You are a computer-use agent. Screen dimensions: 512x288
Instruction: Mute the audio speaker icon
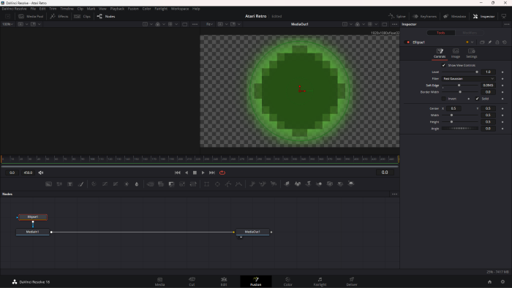41,173
